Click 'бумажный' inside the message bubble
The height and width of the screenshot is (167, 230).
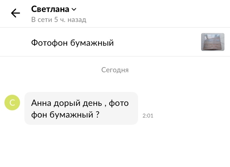(71, 115)
